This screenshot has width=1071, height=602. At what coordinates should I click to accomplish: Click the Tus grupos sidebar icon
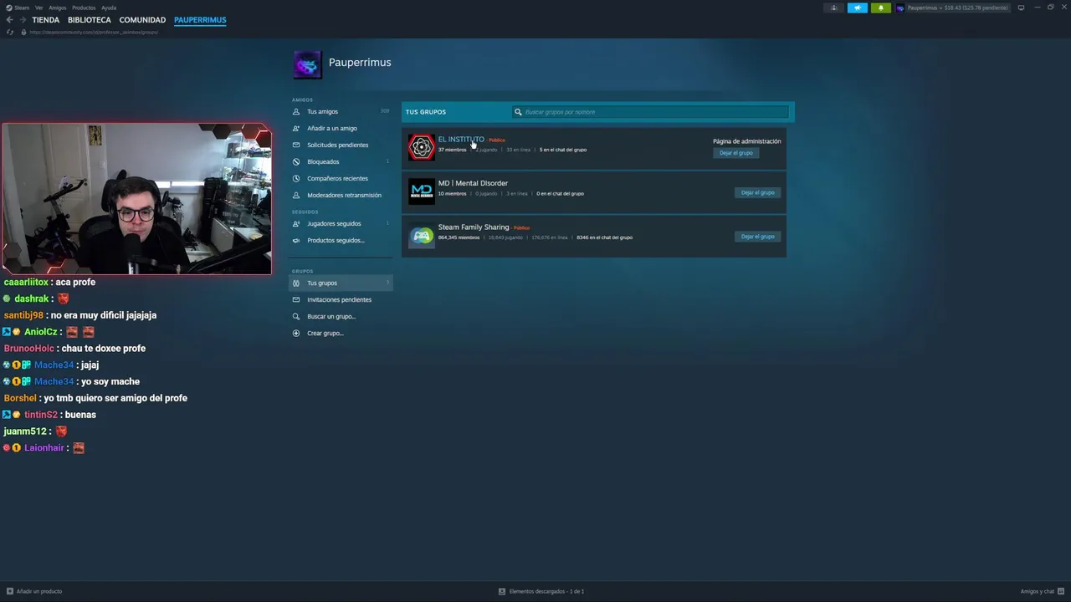(296, 283)
